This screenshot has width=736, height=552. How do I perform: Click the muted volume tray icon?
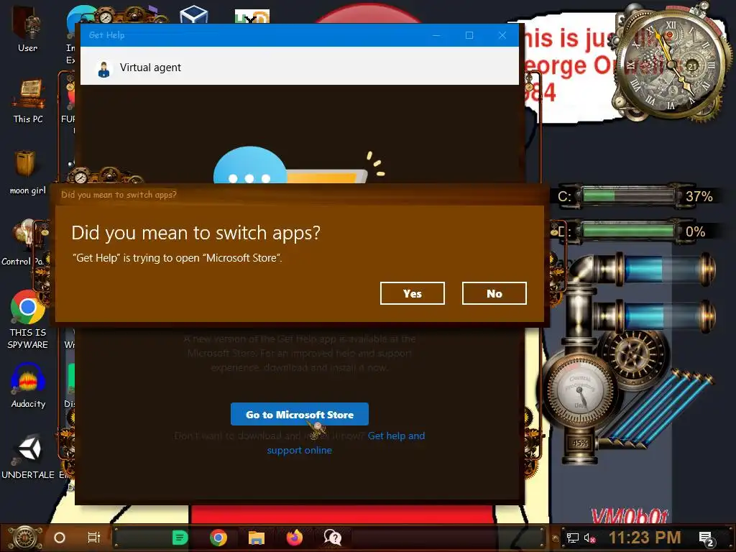(590, 538)
